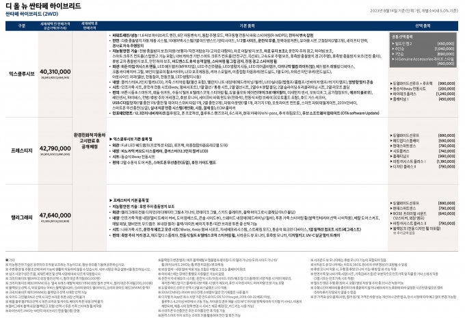Click the title '디 올 뉴 싼타페 하이브리드'

click(43, 5)
